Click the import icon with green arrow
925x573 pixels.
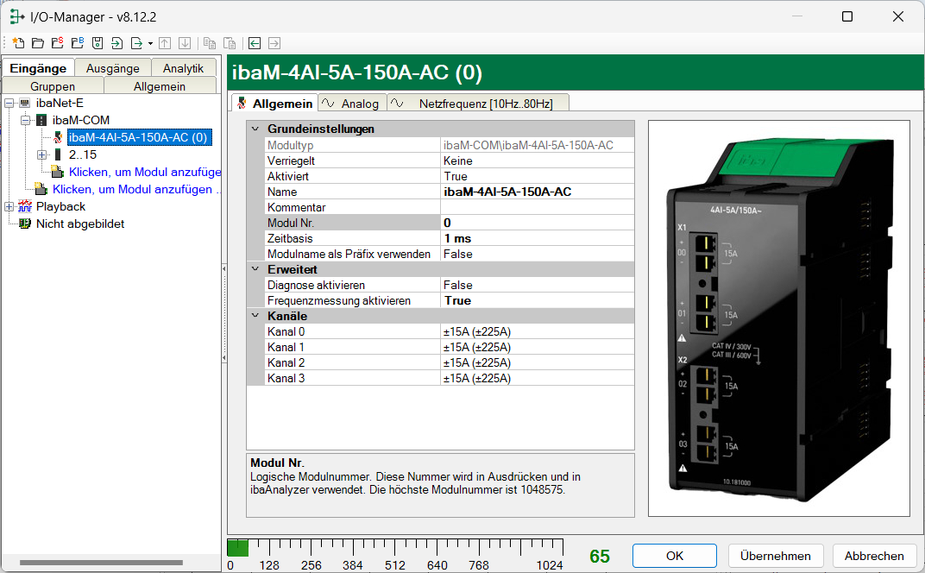click(116, 43)
